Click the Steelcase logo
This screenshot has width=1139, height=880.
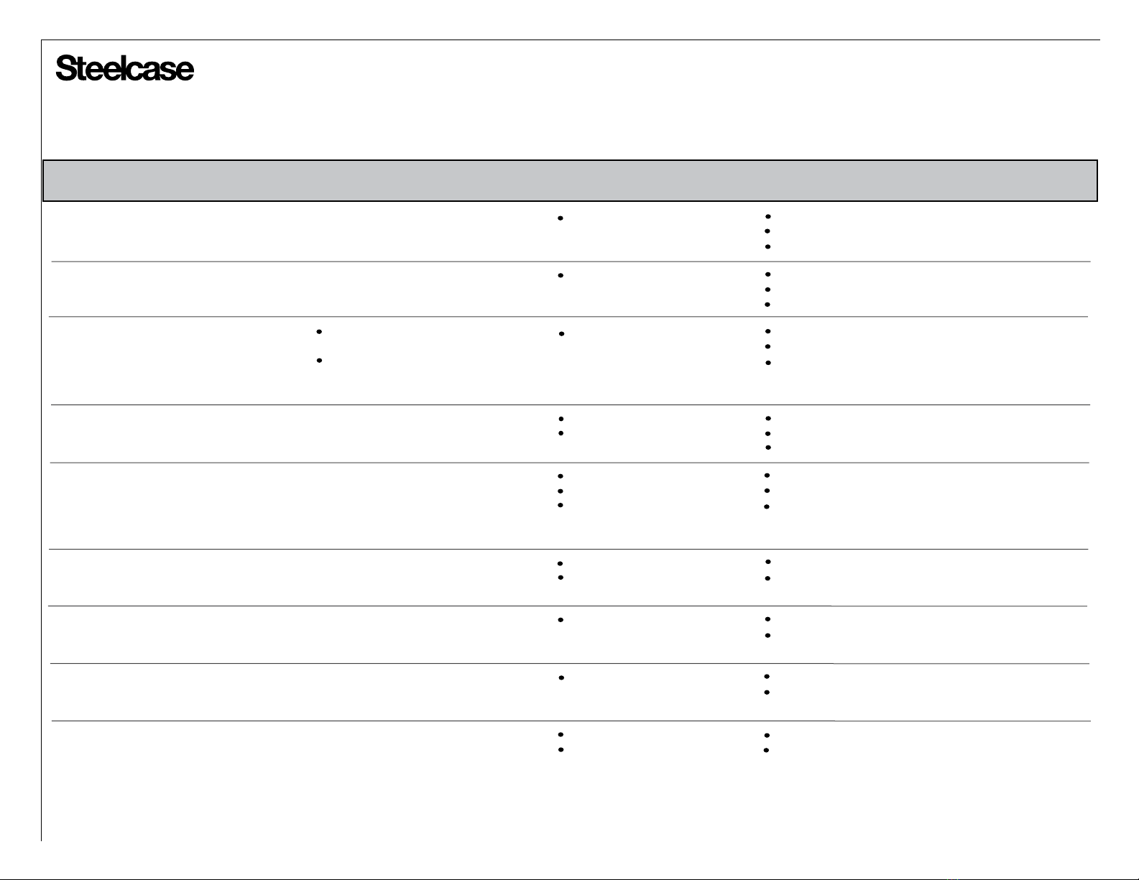125,69
